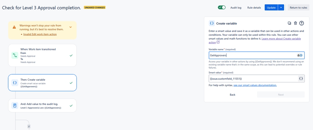Return to rules list
The height and width of the screenshot is (130, 313).
[298, 8]
